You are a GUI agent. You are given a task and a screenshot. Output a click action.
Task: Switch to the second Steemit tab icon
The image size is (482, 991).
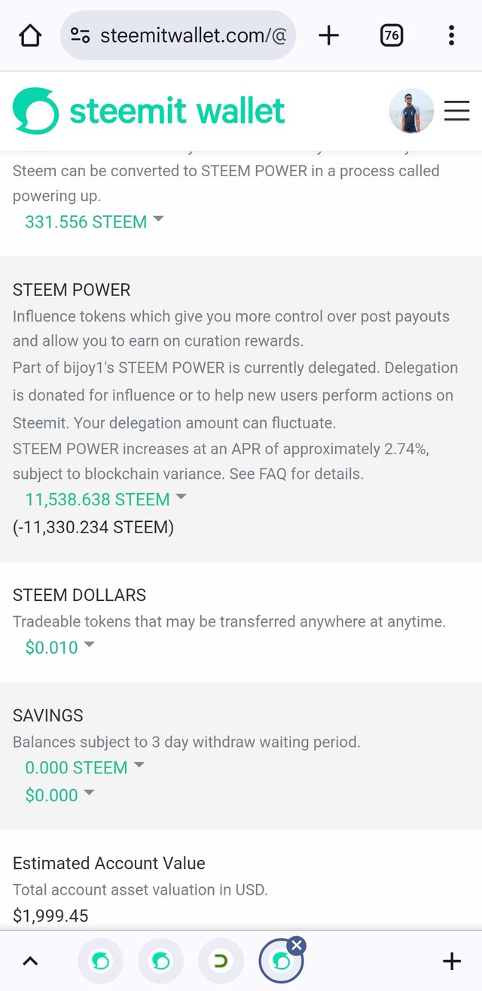click(x=160, y=961)
